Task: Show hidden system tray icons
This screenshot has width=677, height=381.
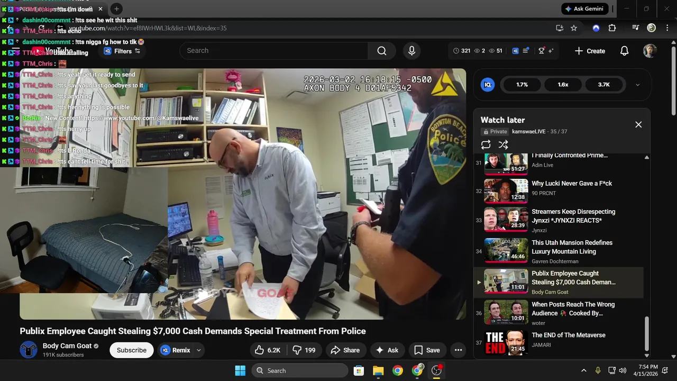Action: tap(583, 370)
